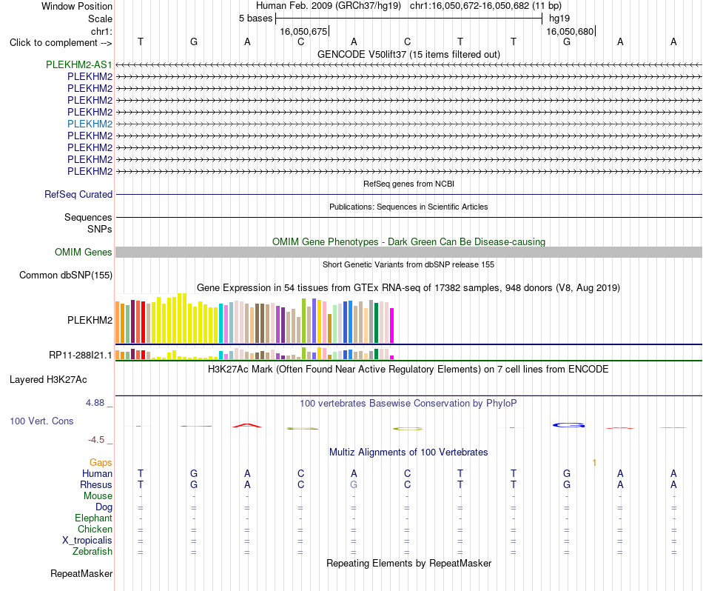
Task: Click 'Repeating Elements by RepeatMasker' title
Action: pyautogui.click(x=408, y=563)
